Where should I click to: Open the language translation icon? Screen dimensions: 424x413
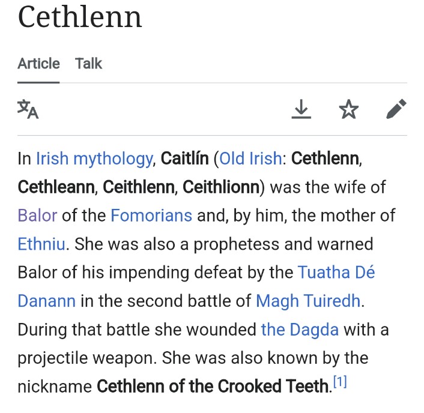point(28,109)
